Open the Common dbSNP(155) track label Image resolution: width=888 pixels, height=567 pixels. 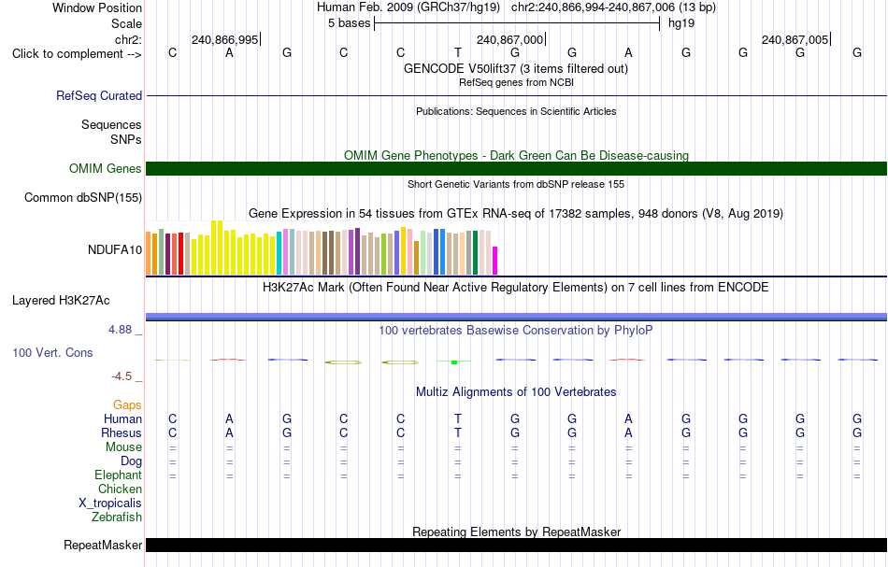[x=82, y=197]
